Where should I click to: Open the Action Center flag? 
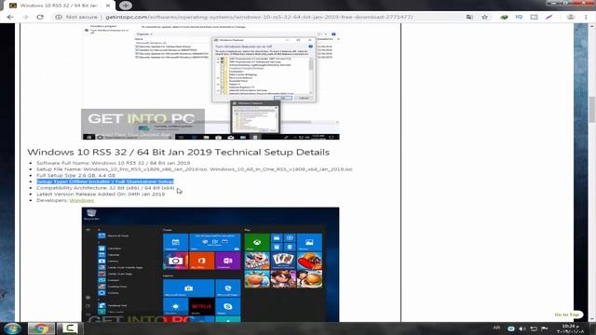pyautogui.click(x=544, y=328)
